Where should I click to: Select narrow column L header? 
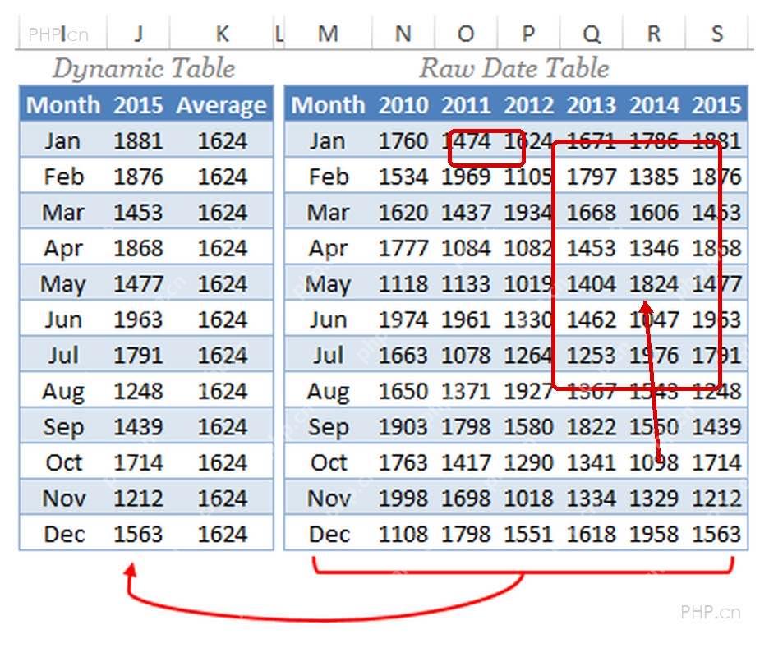click(x=279, y=34)
